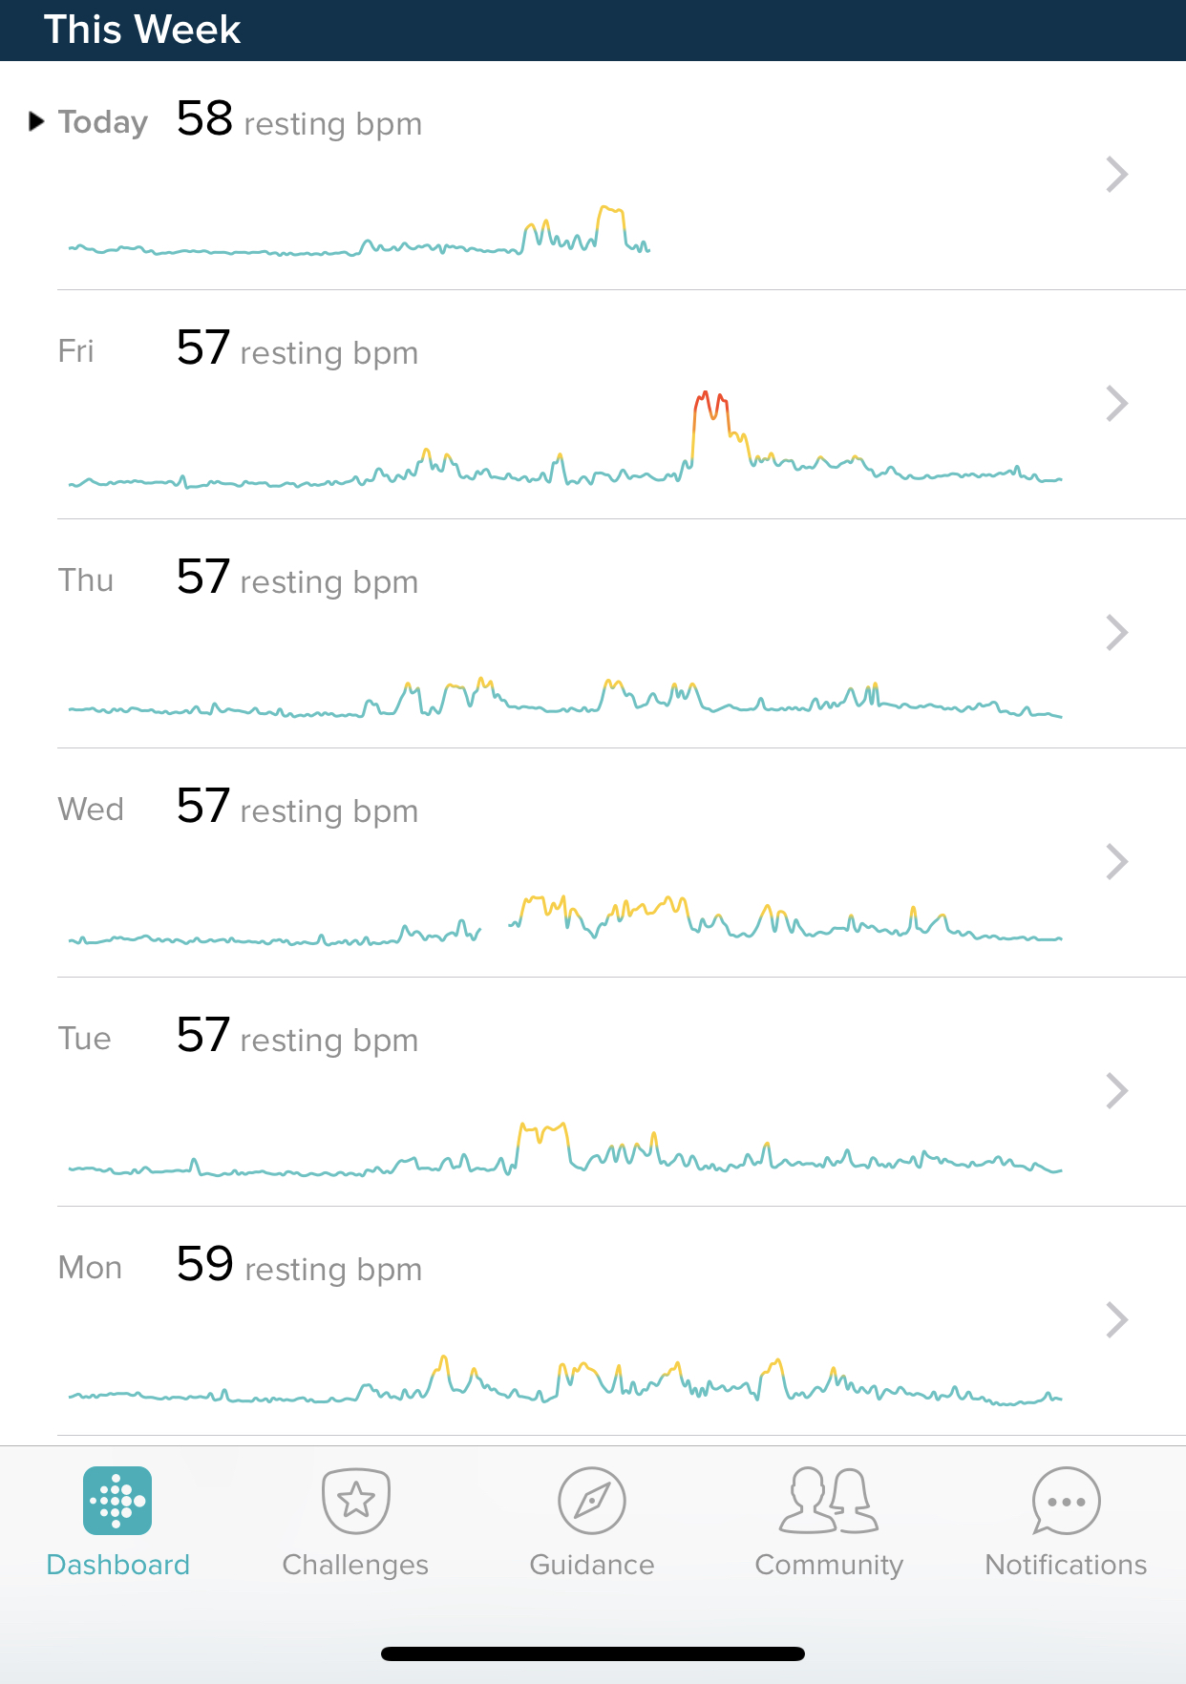
Task: Switch to the Challenges tab label
Action: (355, 1565)
